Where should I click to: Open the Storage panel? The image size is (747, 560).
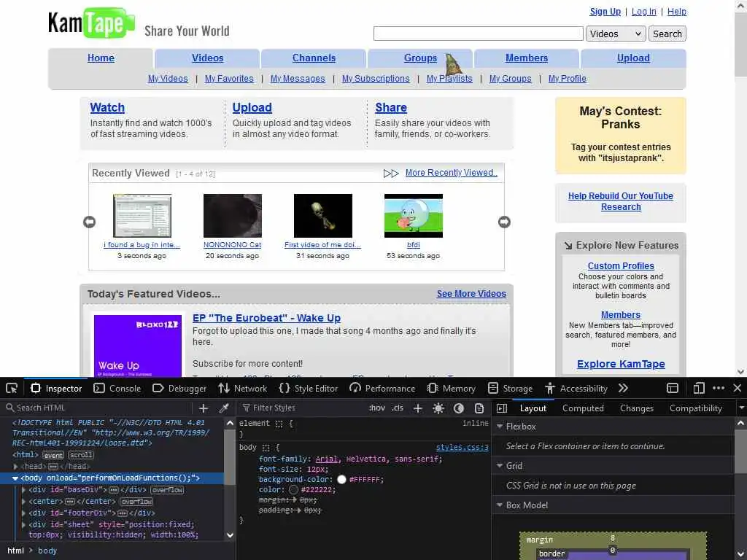510,389
